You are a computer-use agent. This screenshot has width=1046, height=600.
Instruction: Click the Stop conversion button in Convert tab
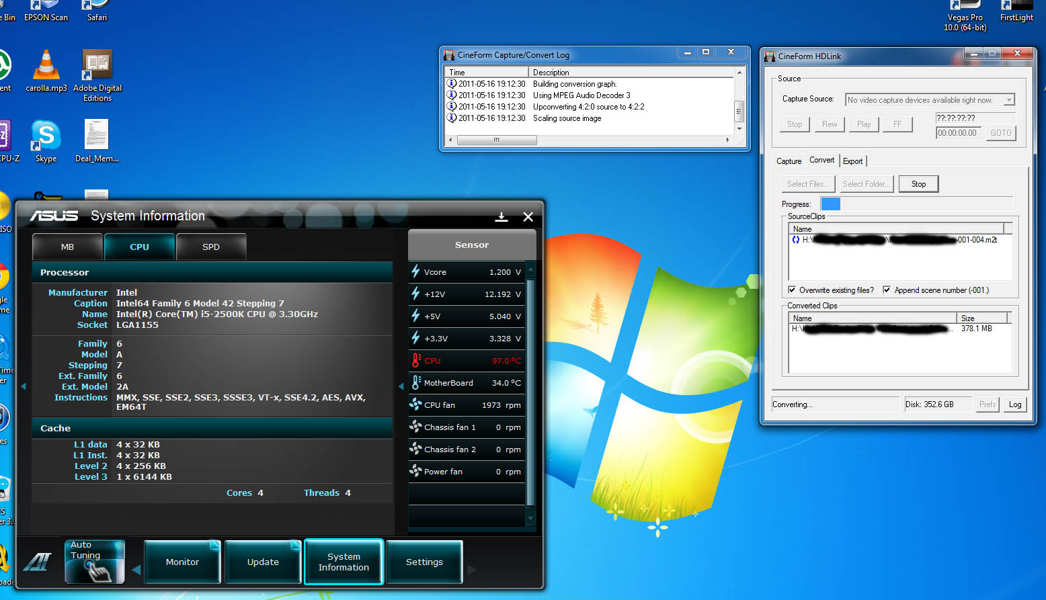pos(918,184)
